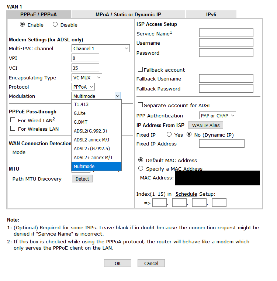Image resolution: width=277 pixels, height=281 pixels.
Task: Choose ADSL2(G.992.3) modulation option
Action: pos(96,131)
